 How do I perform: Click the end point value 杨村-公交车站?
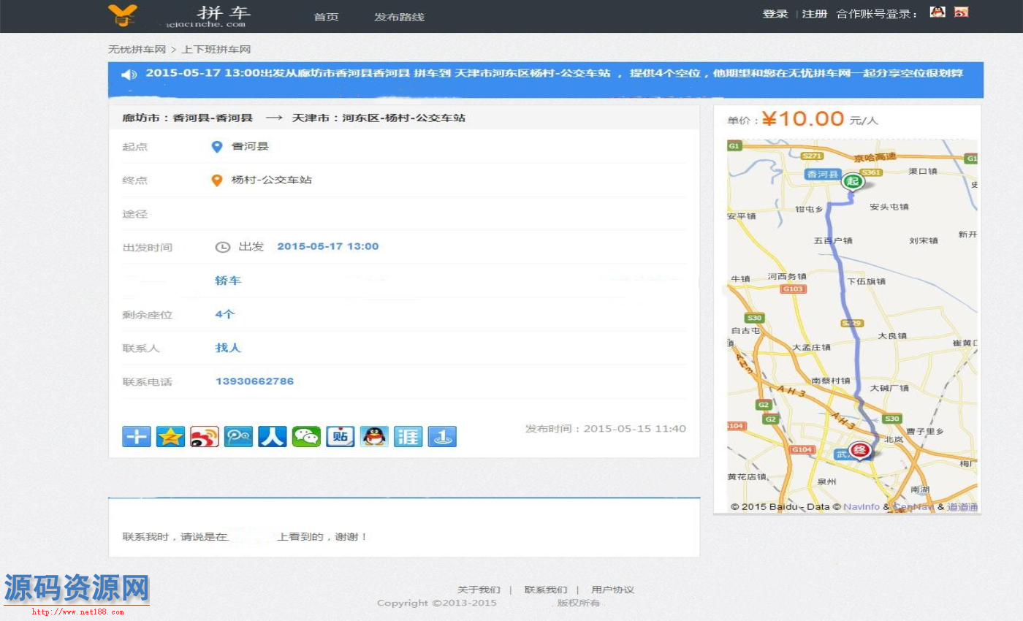tap(272, 180)
